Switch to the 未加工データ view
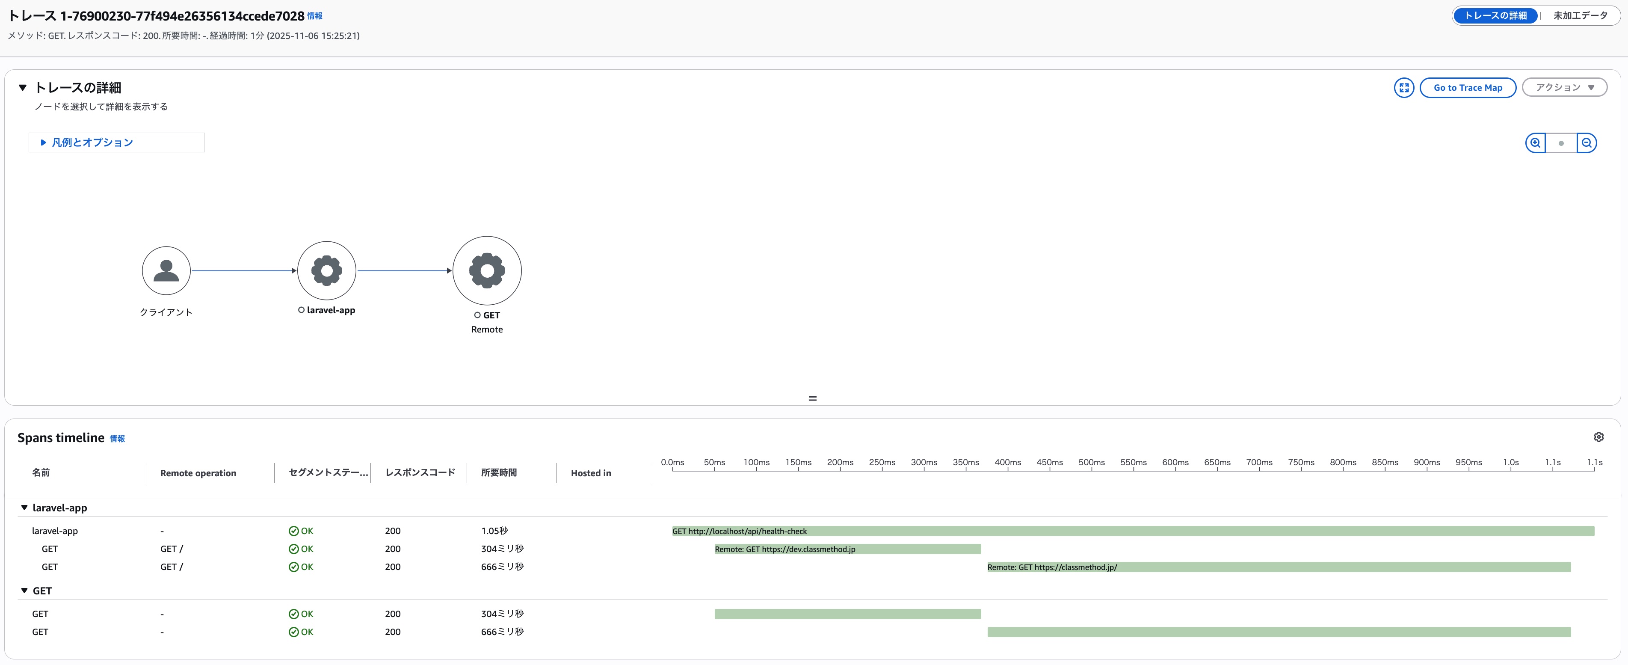This screenshot has height=665, width=1628. (x=1580, y=16)
